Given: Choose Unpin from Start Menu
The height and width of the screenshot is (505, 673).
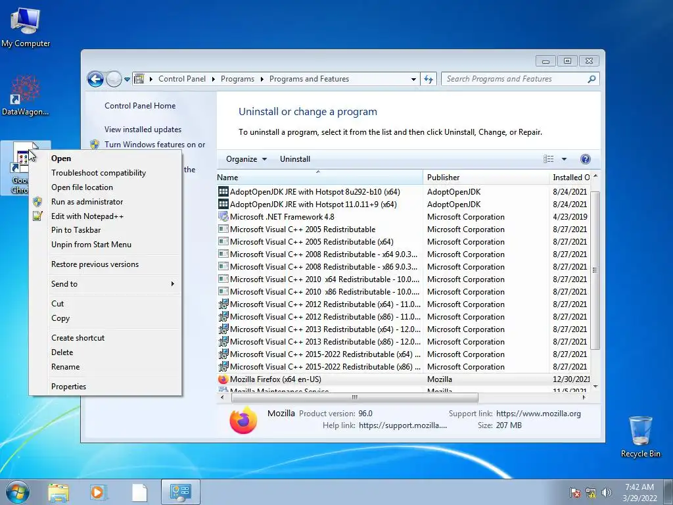Looking at the screenshot, I should tap(91, 245).
